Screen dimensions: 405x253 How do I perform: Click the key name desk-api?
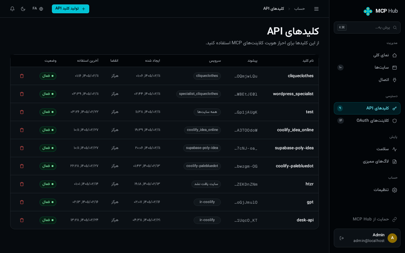click(x=305, y=220)
